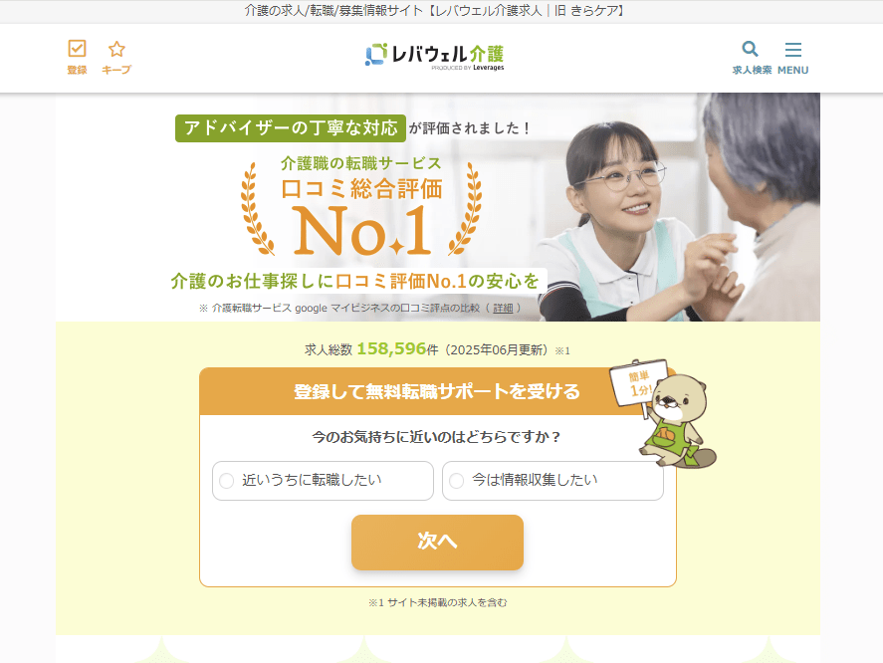
Task: Open the 詳細 link under the banner
Action: coord(503,309)
